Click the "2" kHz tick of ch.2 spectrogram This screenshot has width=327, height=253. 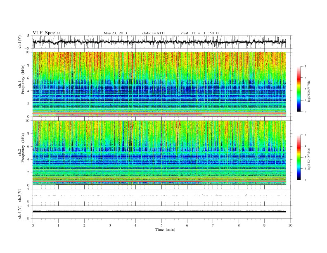click(x=28, y=172)
